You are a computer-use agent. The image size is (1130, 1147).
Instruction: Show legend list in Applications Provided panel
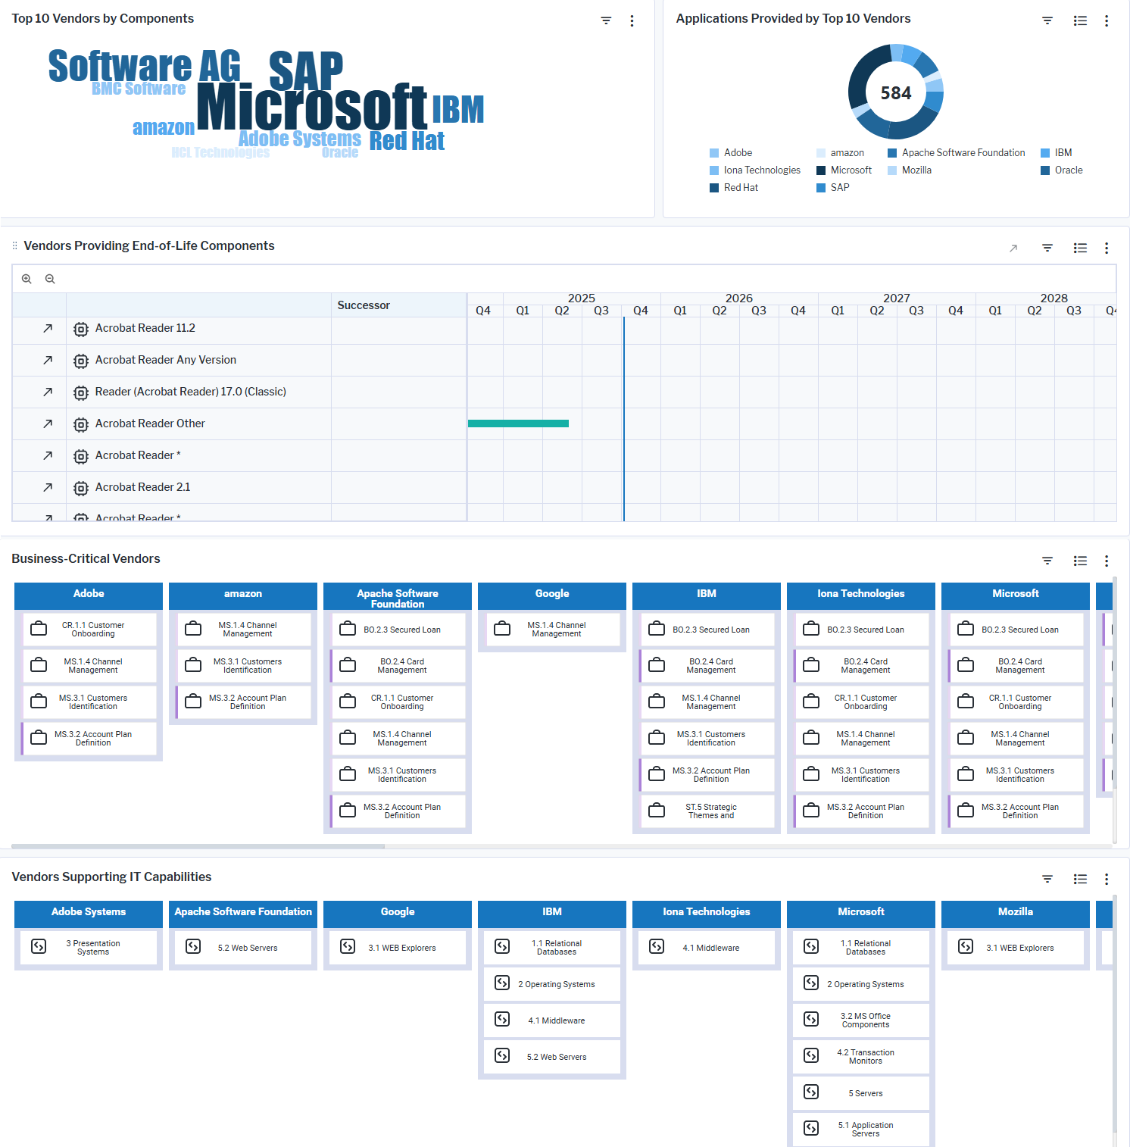(1080, 20)
